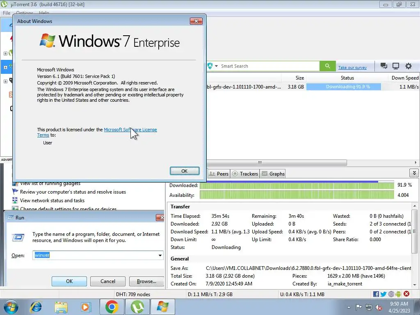Click the remote monitor icon in uTorrent toolbar
Screen dimensions: 420x315
coord(396,66)
